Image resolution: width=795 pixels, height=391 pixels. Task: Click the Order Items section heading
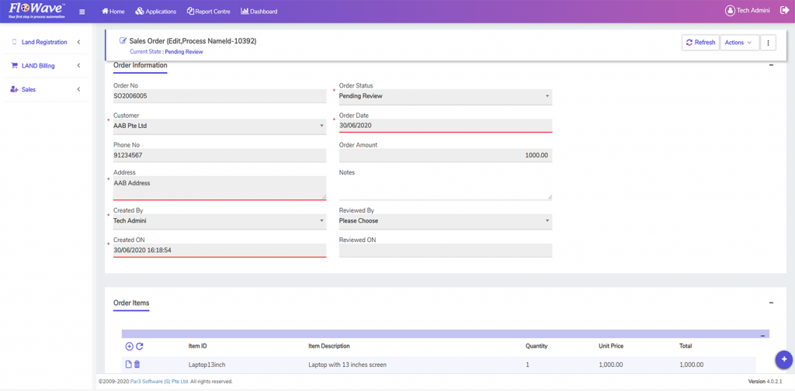click(131, 303)
